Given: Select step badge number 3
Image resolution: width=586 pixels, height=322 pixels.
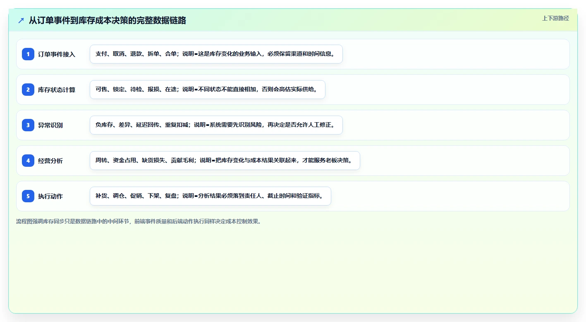Looking at the screenshot, I should point(28,125).
